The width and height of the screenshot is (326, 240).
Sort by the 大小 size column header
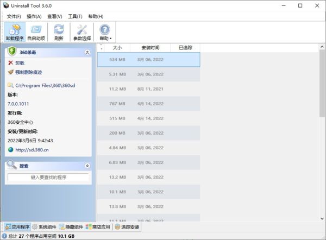click(117, 48)
